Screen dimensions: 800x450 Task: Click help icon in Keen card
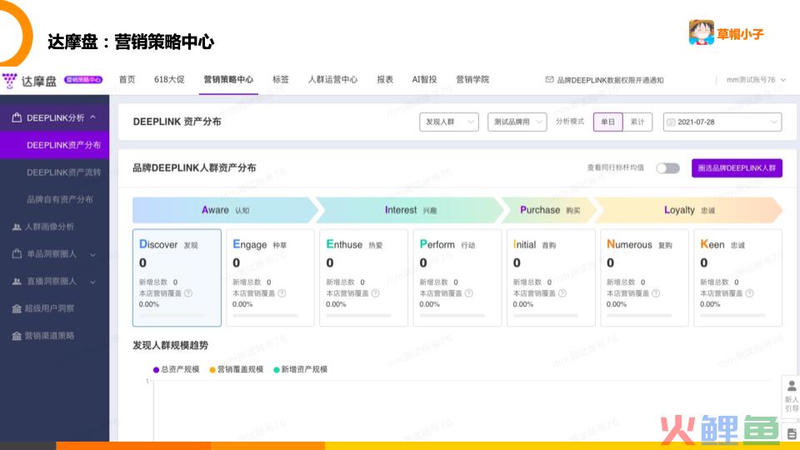tap(749, 293)
